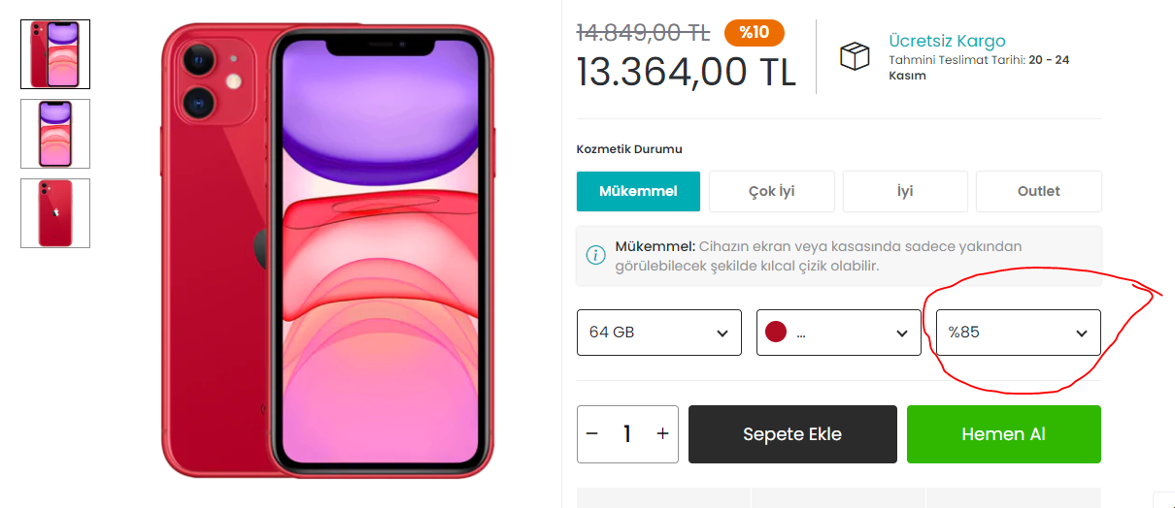Buy now with Hemen Al button
Viewport: 1175px width, 508px height.
click(1004, 434)
